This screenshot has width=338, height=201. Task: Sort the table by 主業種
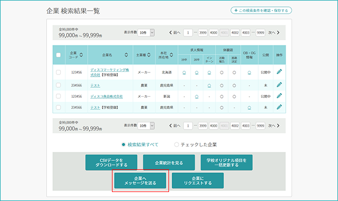[149, 55]
